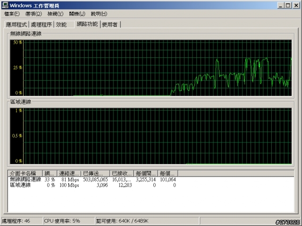Sort by 已接收... column header

(x=122, y=173)
